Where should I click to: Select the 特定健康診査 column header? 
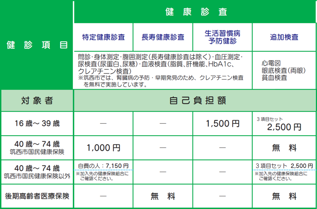point(103,37)
